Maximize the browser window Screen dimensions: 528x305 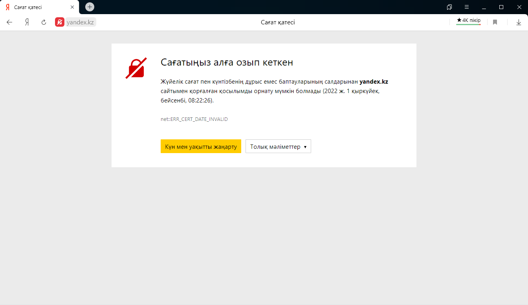click(501, 7)
